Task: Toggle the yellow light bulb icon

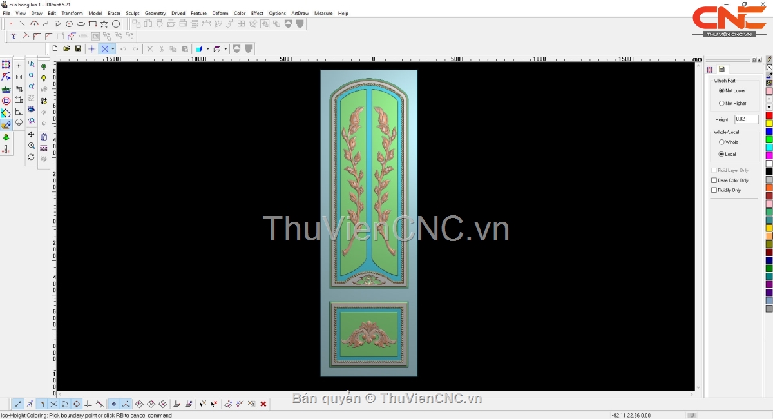Action: point(44,78)
